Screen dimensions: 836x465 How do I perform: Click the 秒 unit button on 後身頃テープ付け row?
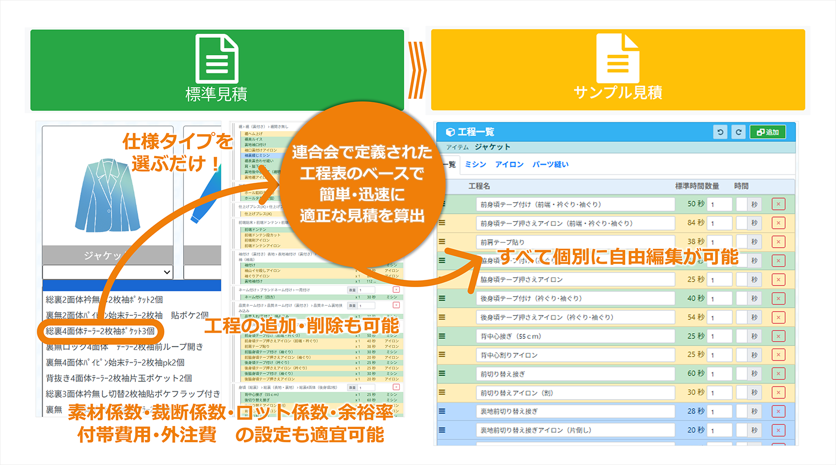point(754,299)
